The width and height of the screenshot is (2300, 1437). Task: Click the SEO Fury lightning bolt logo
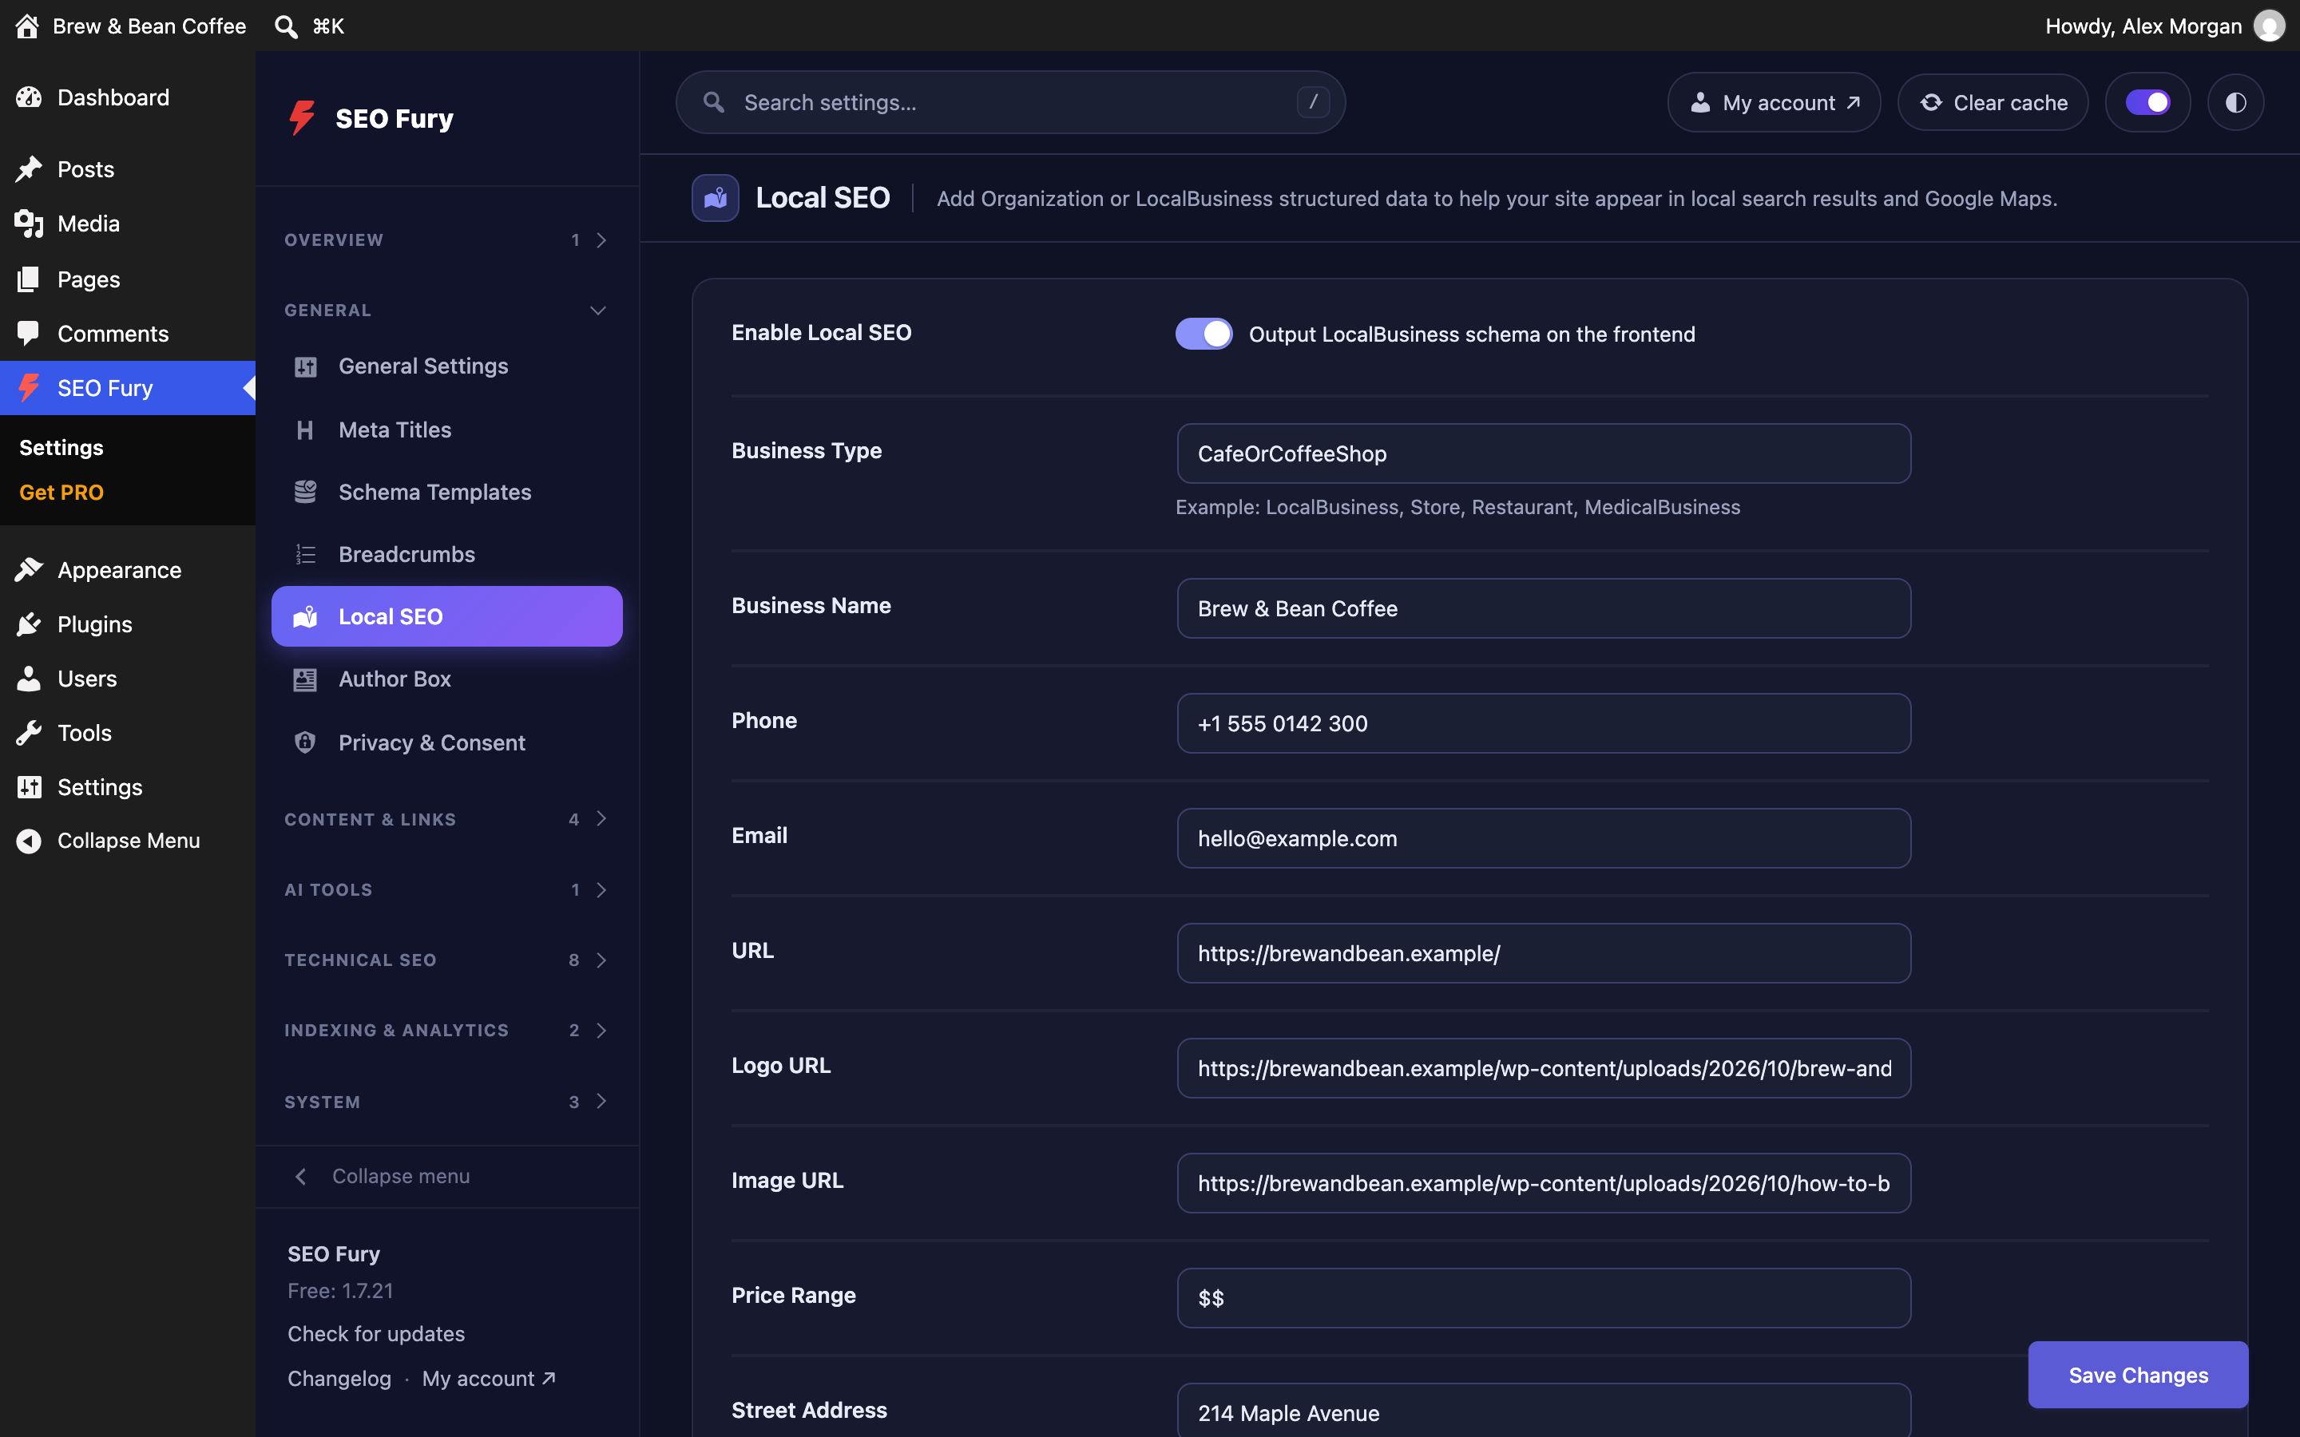click(x=302, y=118)
